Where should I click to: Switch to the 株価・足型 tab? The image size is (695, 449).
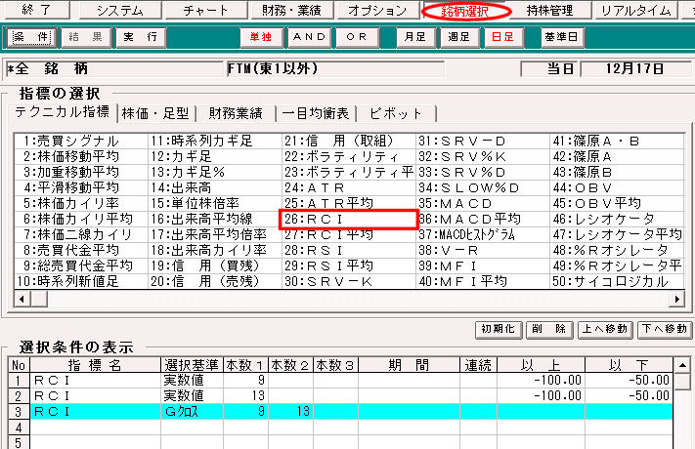pos(158,113)
